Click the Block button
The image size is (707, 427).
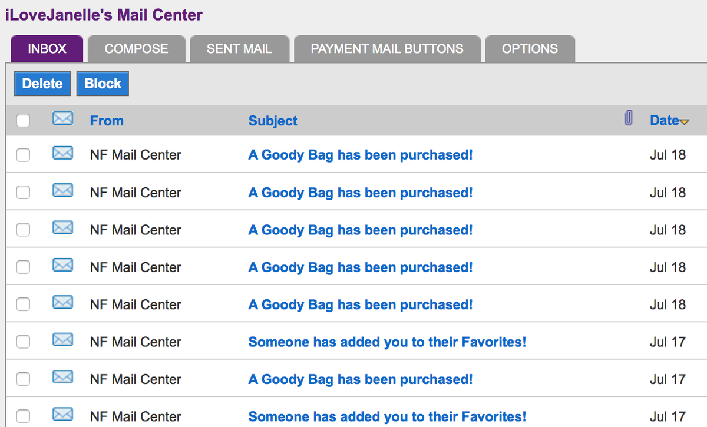coord(103,84)
